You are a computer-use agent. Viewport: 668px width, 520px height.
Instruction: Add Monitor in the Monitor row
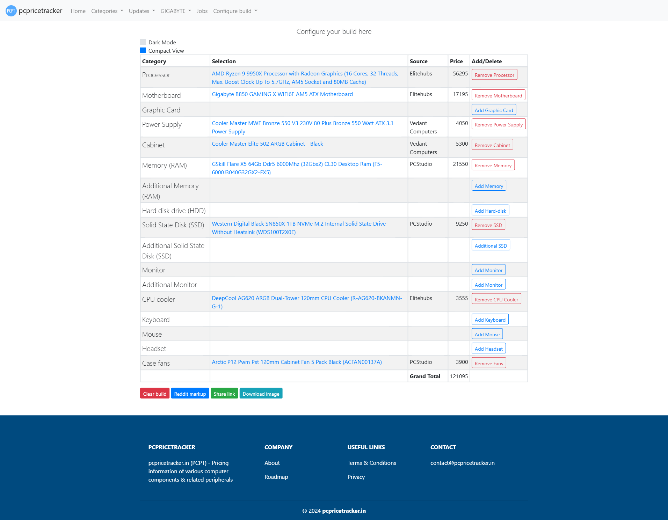488,270
